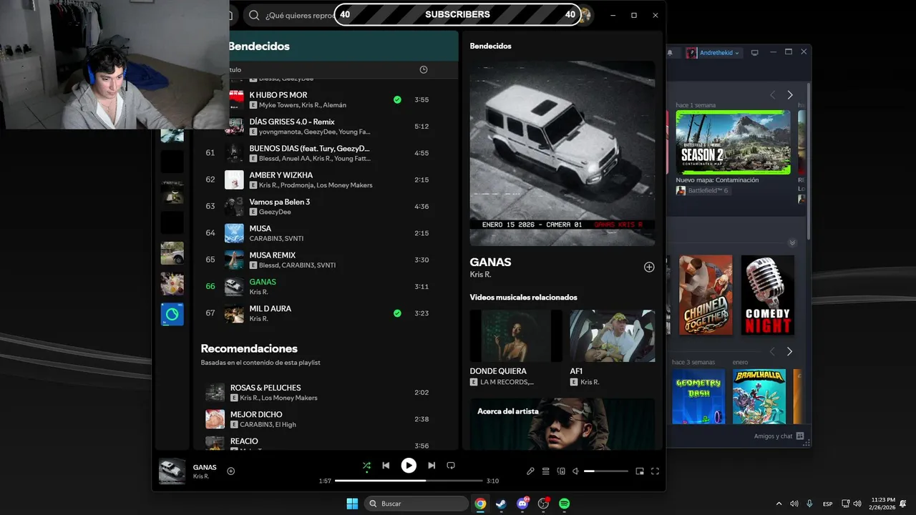This screenshot has height=515, width=916.
Task: Collapse Steam section with double chevron
Action: pyautogui.click(x=792, y=242)
